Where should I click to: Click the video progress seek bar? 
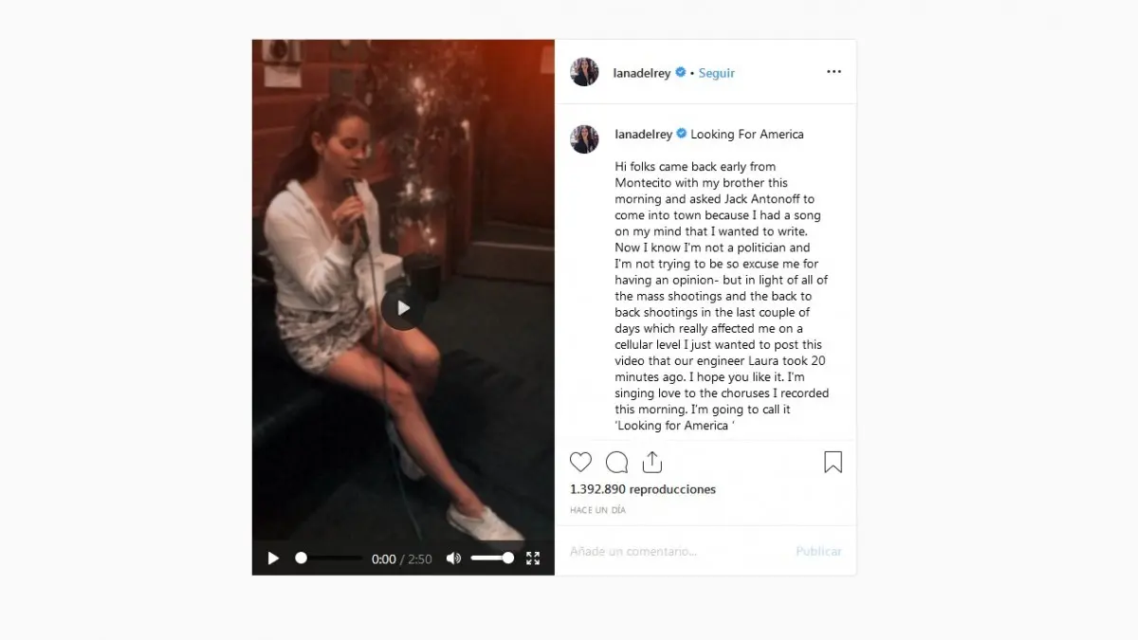[328, 558]
